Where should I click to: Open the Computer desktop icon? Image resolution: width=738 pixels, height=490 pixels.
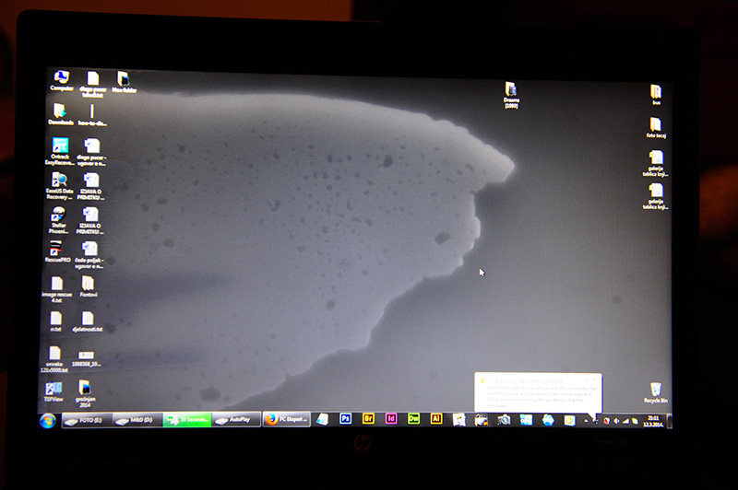pos(62,80)
